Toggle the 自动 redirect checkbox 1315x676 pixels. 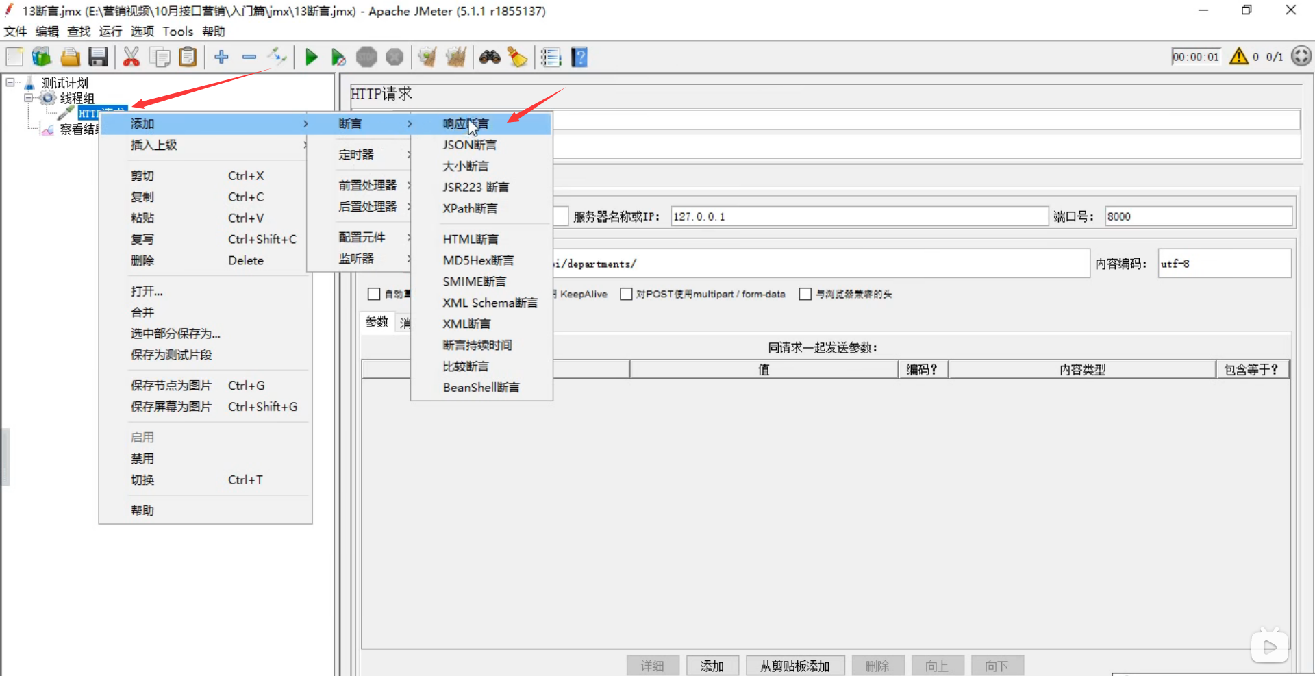(374, 294)
